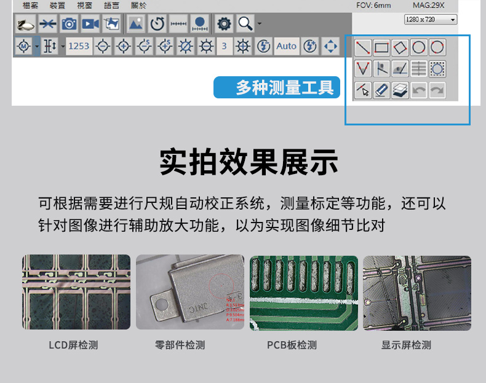Click the timer time-lapse icon
Image resolution: width=486 pixels, height=383 pixels.
(x=157, y=23)
